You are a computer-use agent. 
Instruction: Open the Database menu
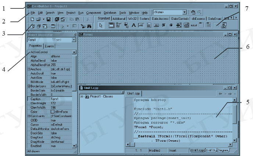point(110,13)
